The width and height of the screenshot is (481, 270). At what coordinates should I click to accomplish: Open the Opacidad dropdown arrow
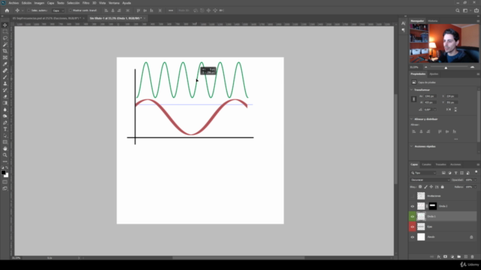coord(476,180)
